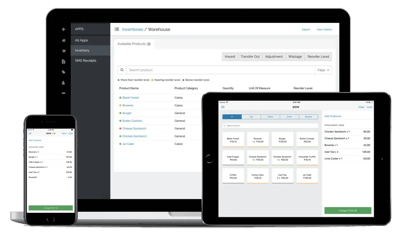
Task: Expand the Filter dropdown
Action: 323,70
